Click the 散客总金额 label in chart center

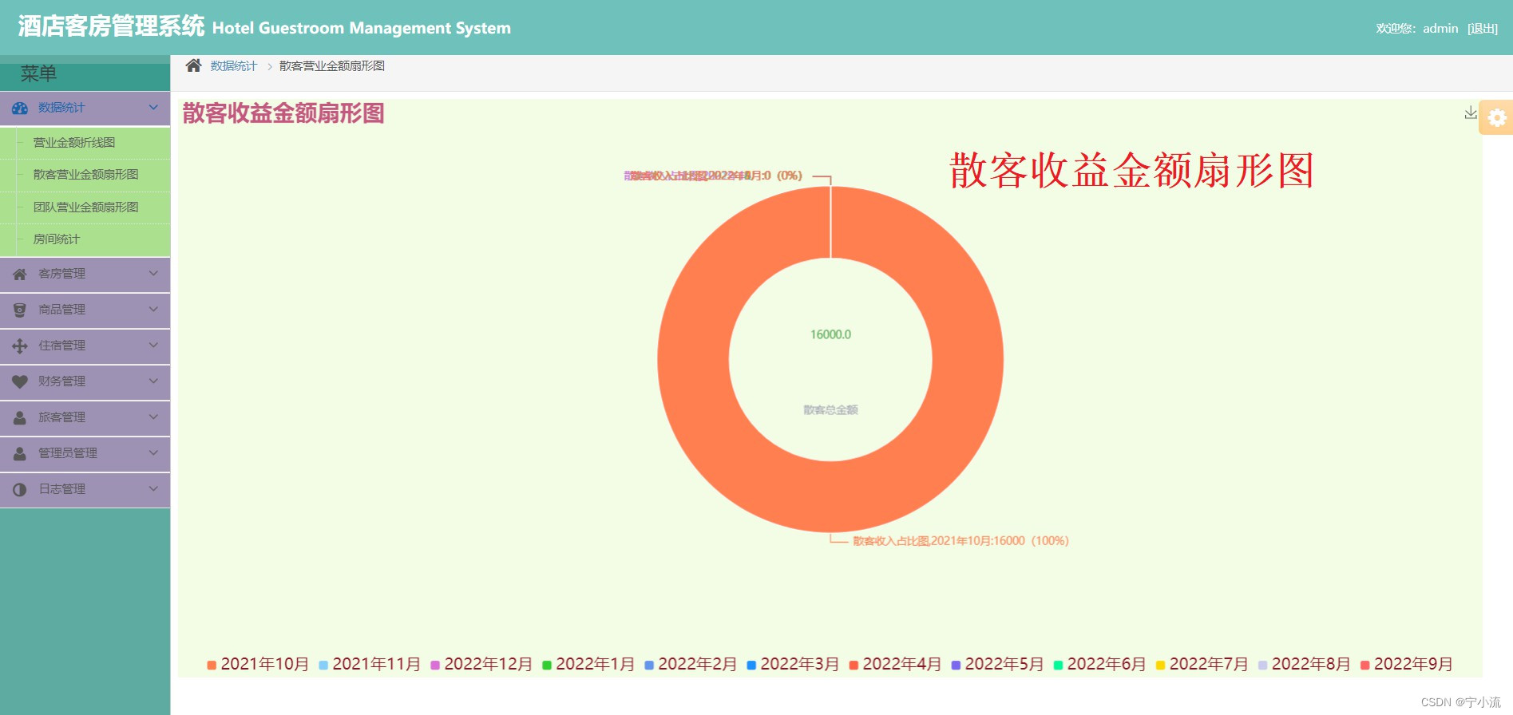point(830,410)
